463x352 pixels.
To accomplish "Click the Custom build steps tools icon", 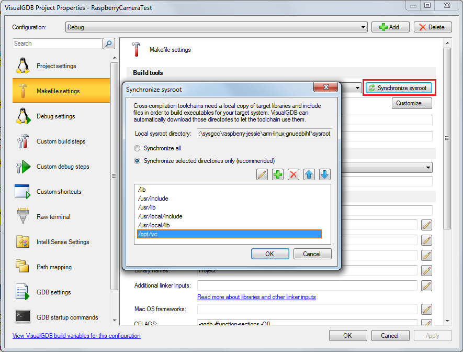I will click(22, 141).
